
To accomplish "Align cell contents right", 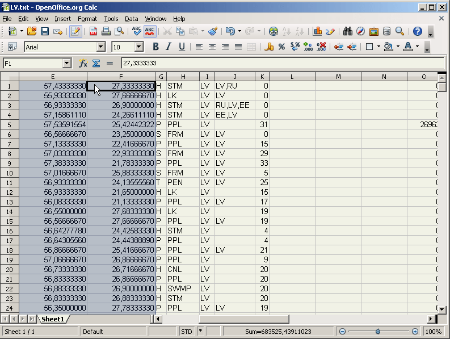I will pyautogui.click(x=225, y=47).
